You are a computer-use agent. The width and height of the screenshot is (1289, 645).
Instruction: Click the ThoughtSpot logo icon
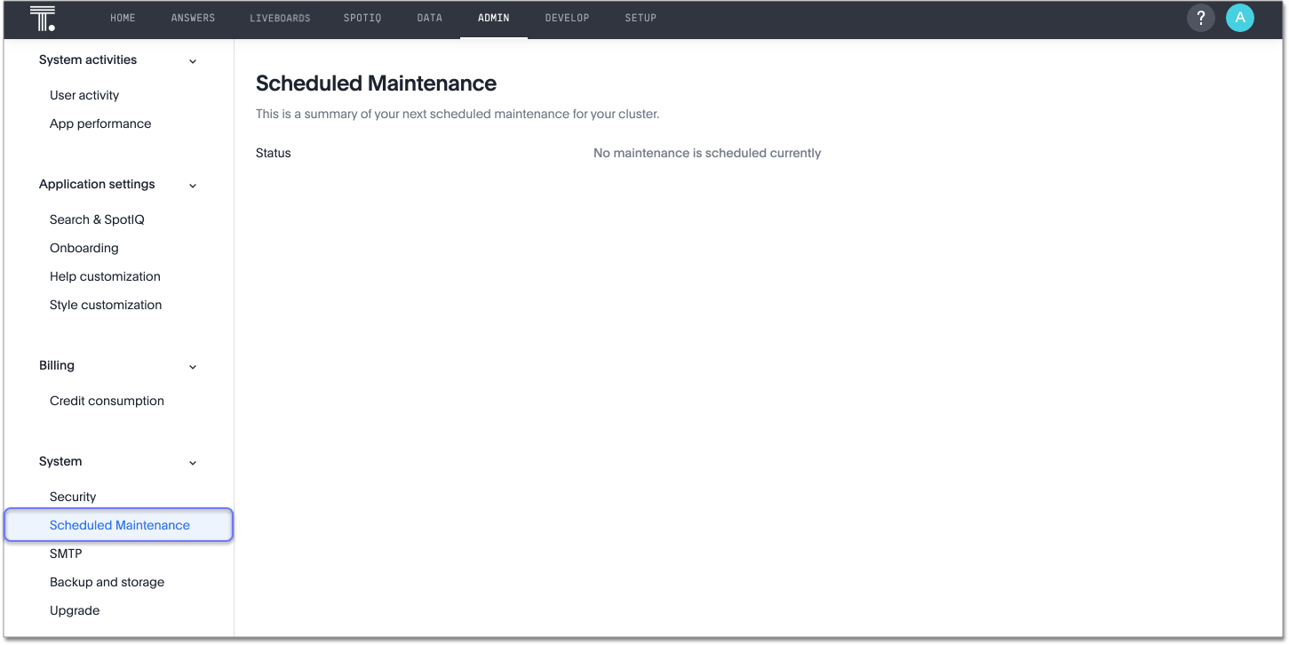coord(43,19)
